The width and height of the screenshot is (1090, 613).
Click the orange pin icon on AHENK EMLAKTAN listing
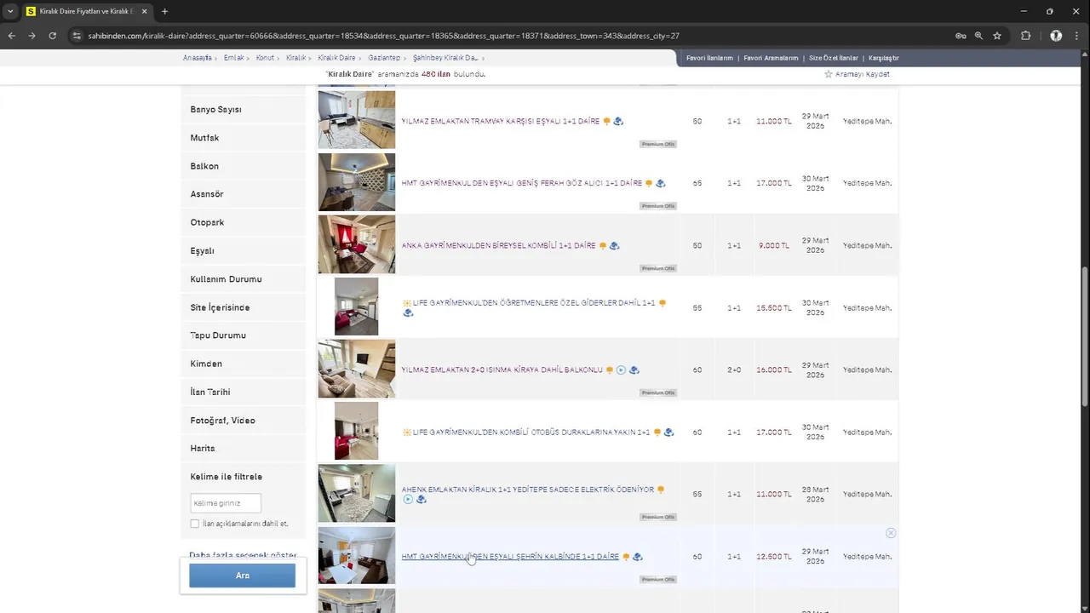(x=661, y=490)
